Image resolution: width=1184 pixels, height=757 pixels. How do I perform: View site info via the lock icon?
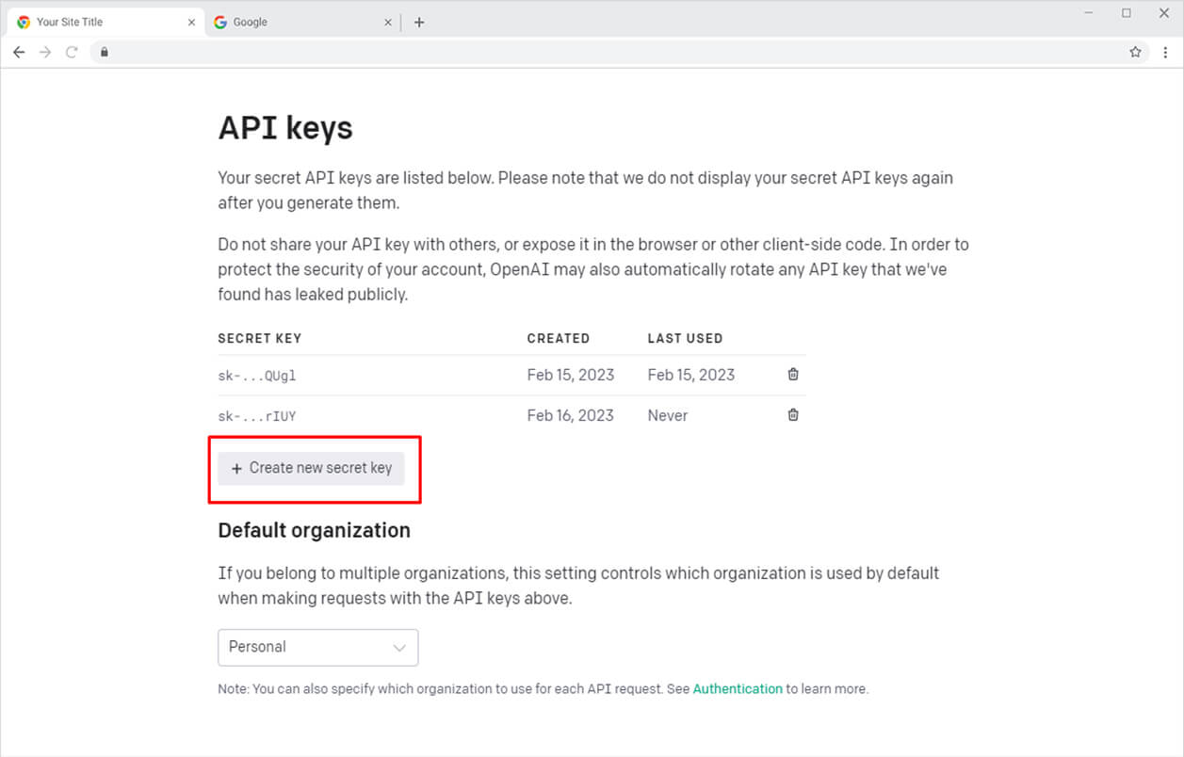pyautogui.click(x=105, y=53)
